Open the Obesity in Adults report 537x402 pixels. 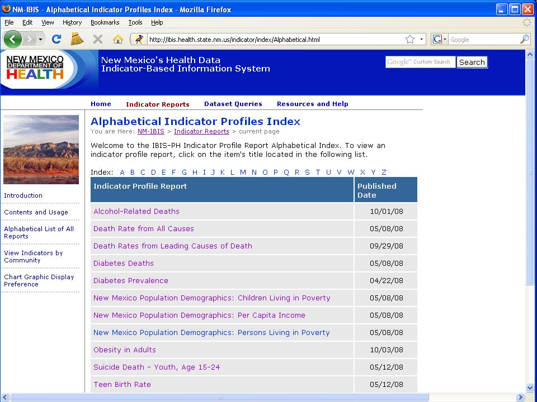125,350
